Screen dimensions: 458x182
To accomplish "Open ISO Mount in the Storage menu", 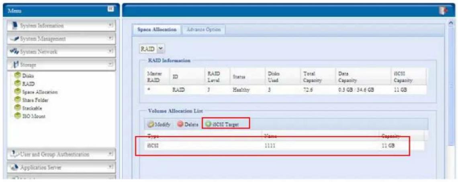I will pyautogui.click(x=34, y=116).
